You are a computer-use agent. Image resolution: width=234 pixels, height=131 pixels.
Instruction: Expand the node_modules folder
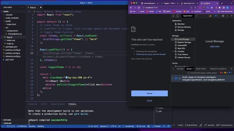[12, 18]
